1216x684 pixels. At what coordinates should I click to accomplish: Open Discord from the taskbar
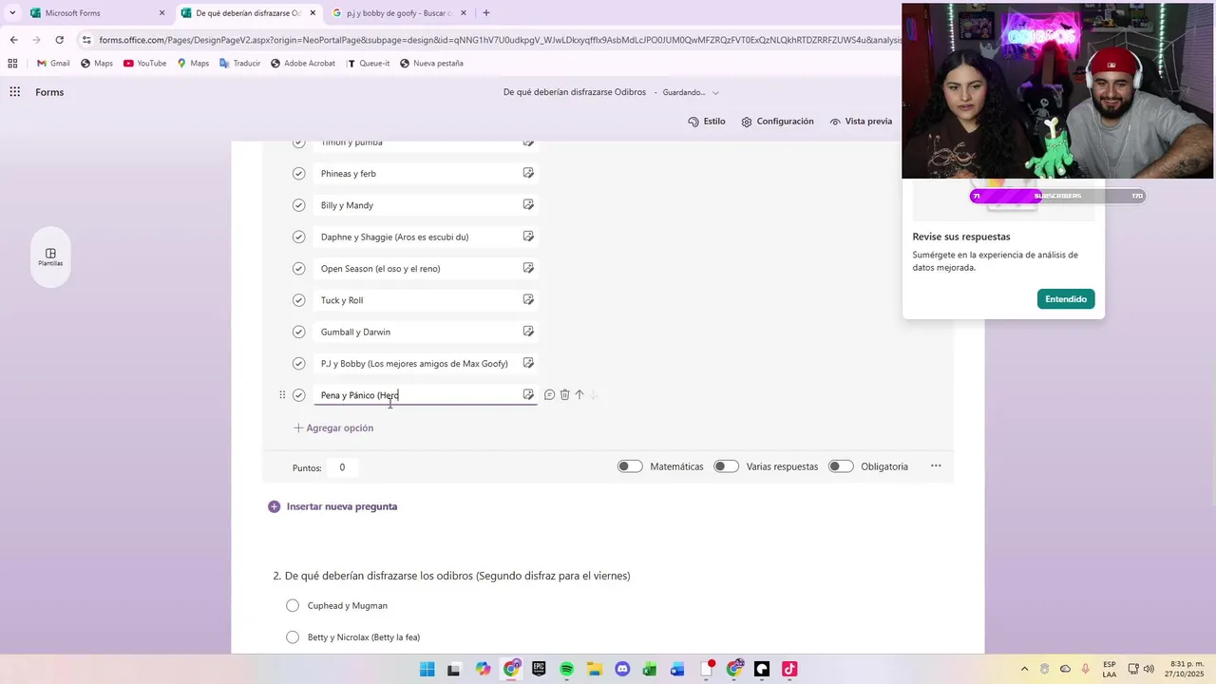tap(622, 669)
